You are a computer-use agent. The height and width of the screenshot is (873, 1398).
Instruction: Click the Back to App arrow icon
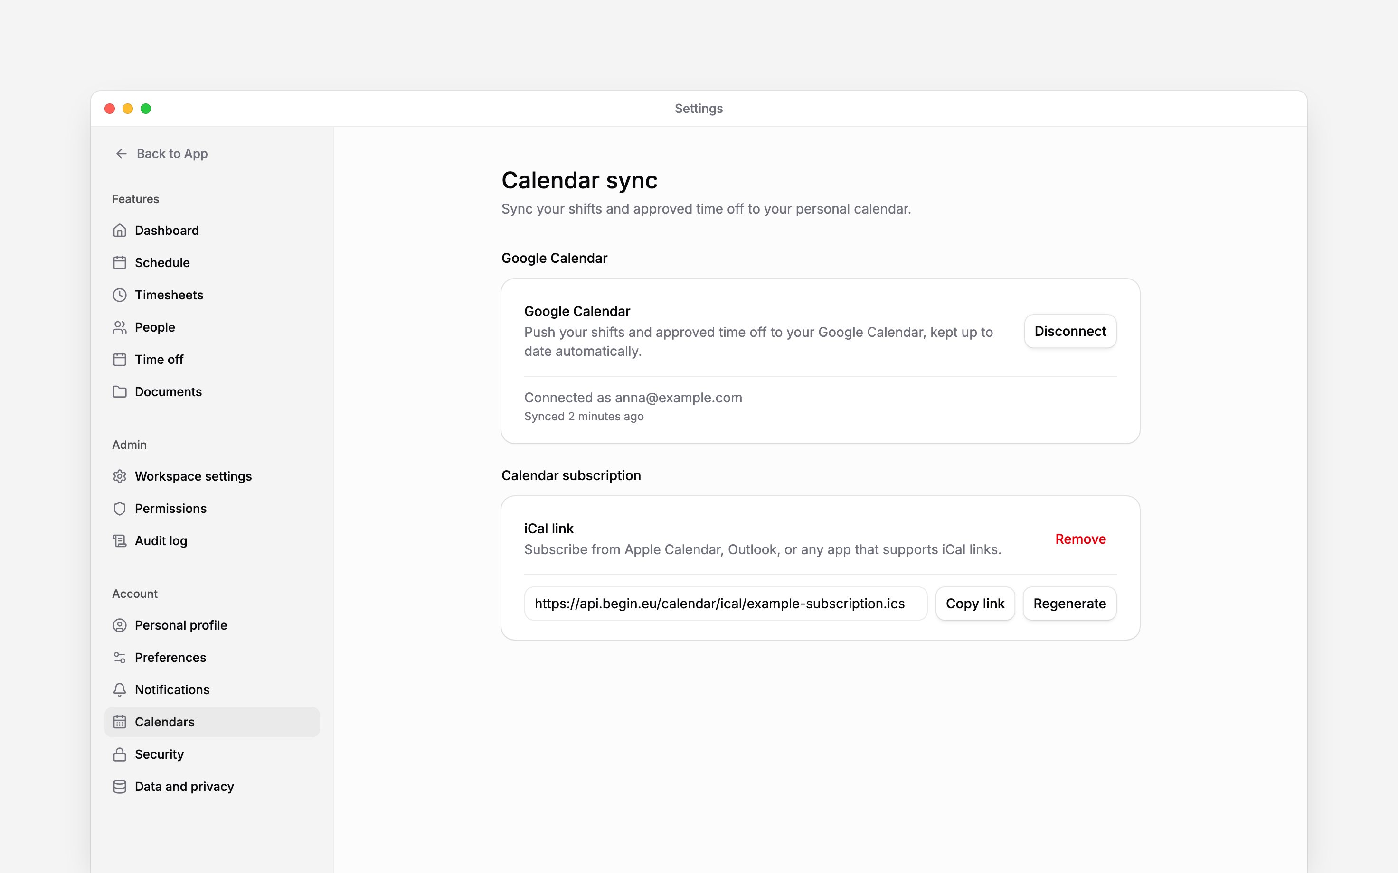click(x=121, y=154)
